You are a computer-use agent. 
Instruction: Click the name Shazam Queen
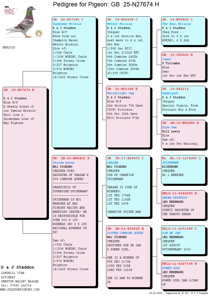pyautogui.click(x=63, y=163)
